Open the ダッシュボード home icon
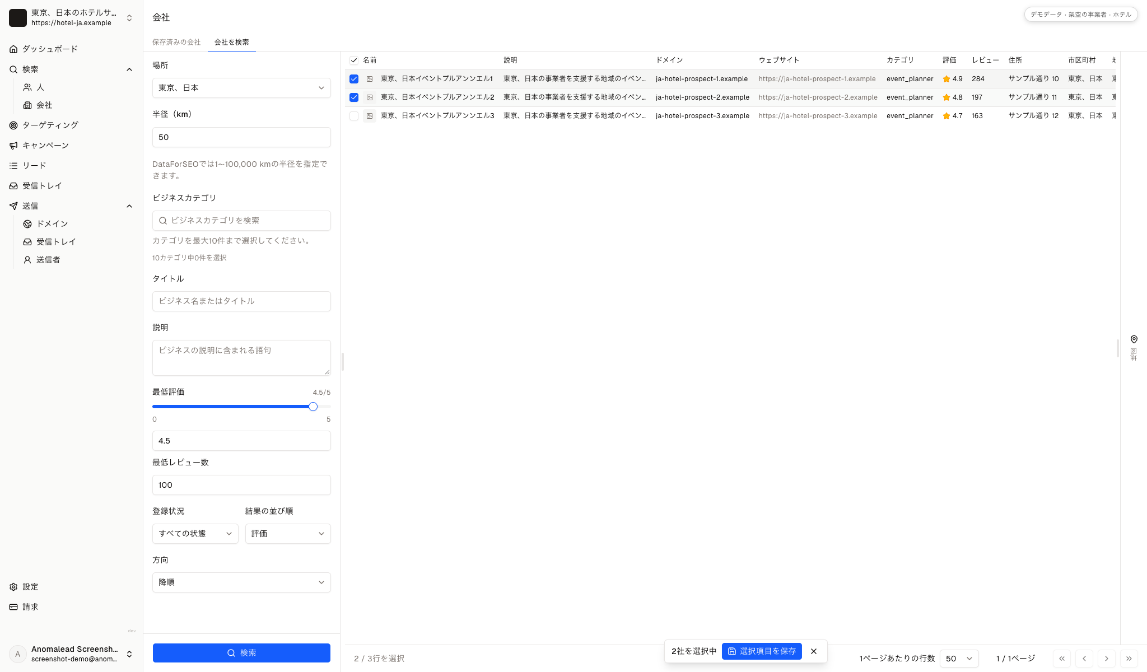This screenshot has height=672, width=1147. (13, 49)
